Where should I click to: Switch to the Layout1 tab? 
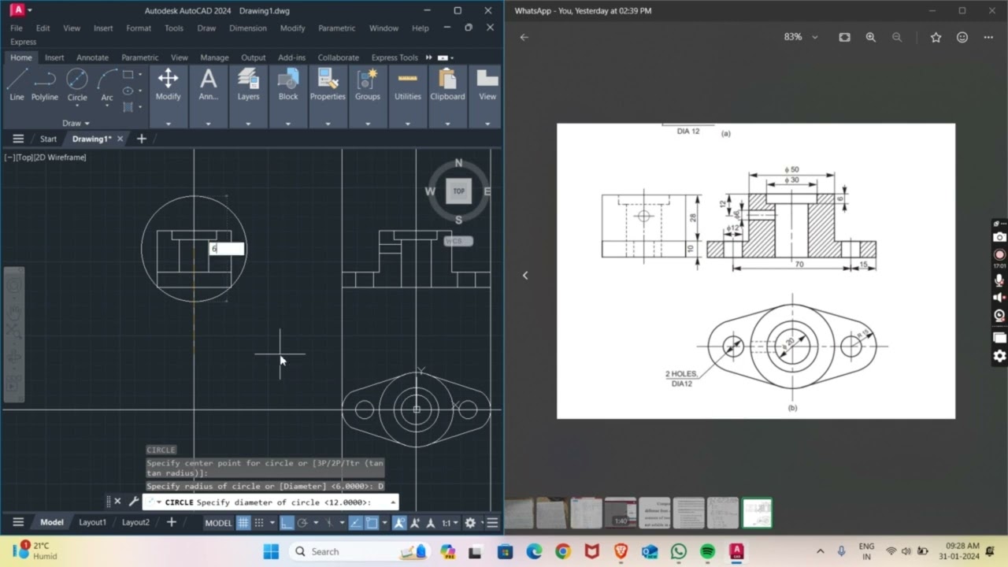(92, 522)
